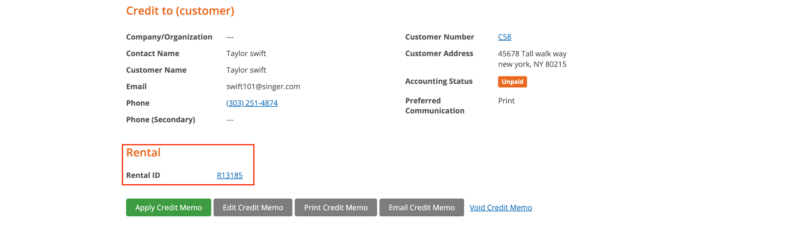
Task: Click the Rental section heading
Action: click(143, 152)
